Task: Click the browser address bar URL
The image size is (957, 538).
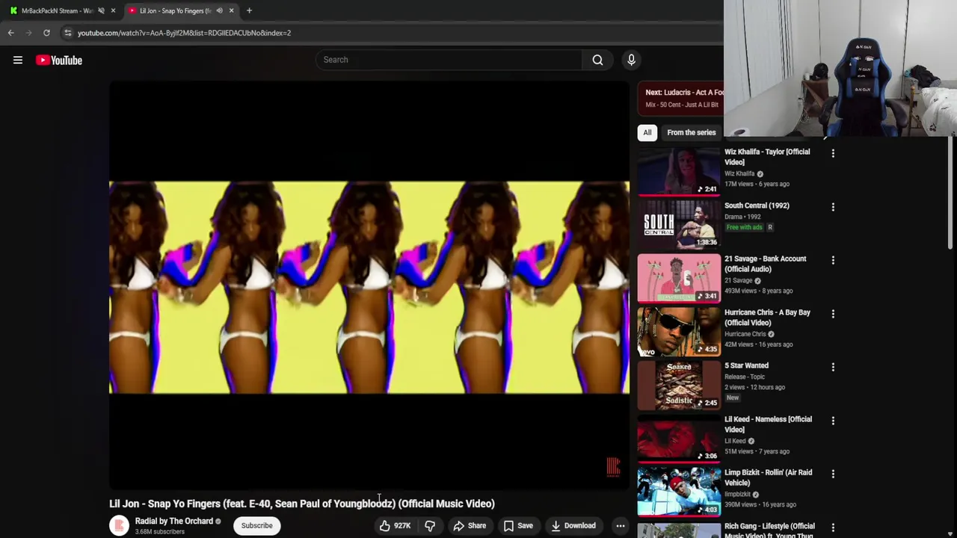Action: [184, 33]
